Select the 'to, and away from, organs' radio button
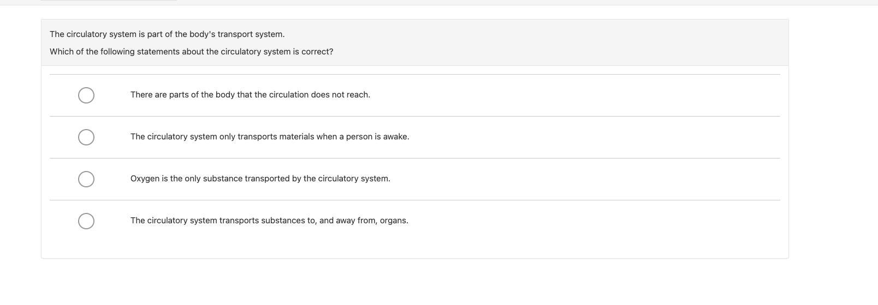The height and width of the screenshot is (305, 878). 86,221
